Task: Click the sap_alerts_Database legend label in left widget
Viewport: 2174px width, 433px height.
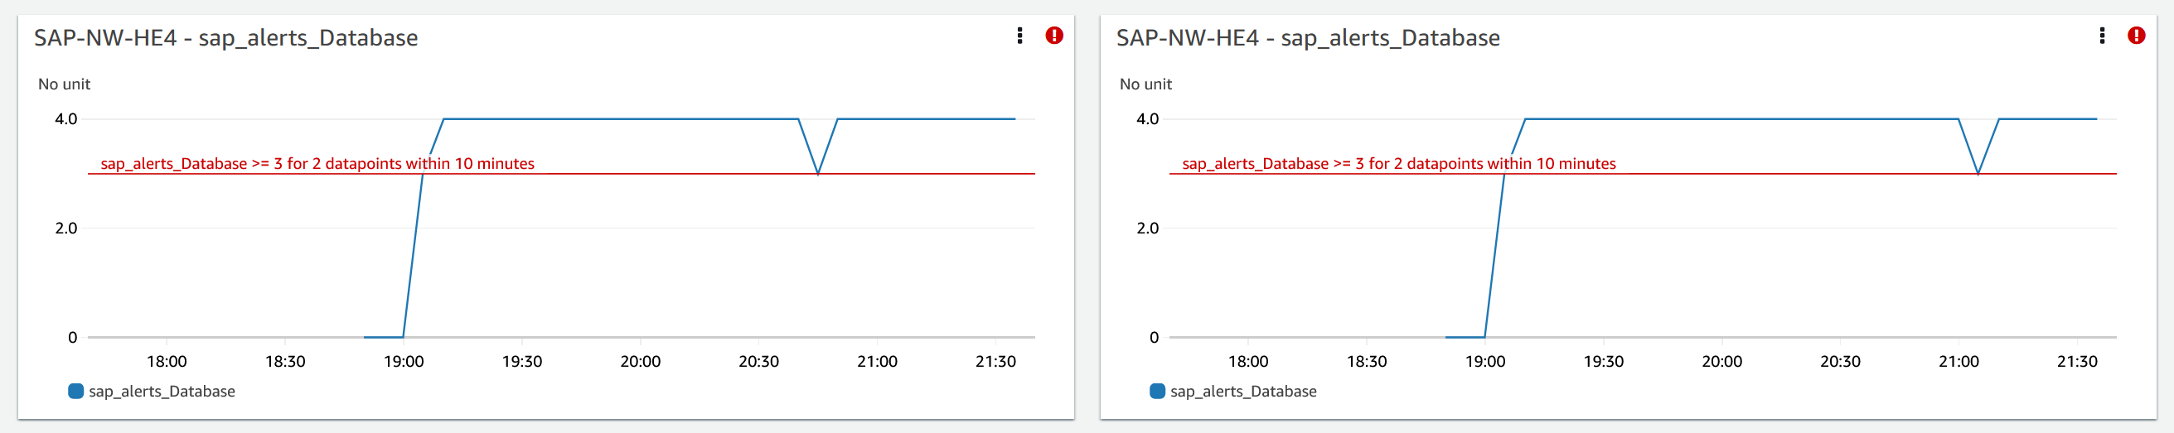Action: 161,392
